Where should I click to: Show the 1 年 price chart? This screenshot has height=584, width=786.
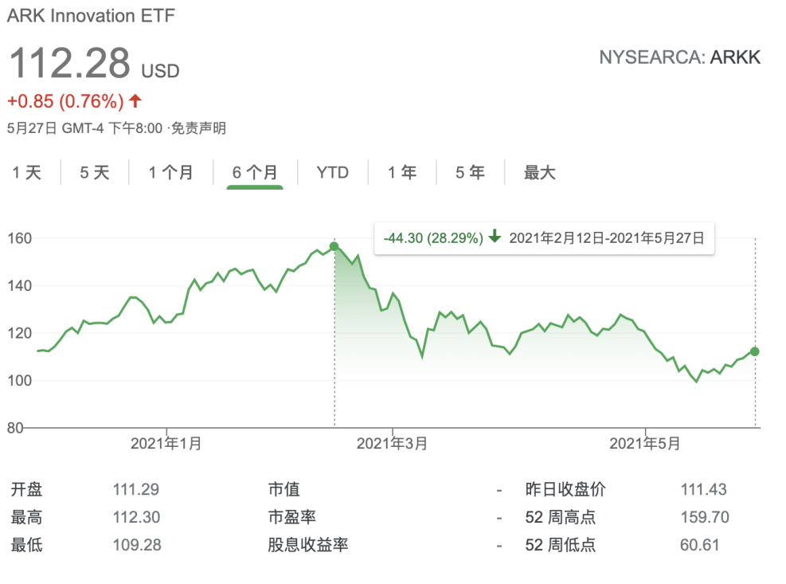pyautogui.click(x=402, y=172)
